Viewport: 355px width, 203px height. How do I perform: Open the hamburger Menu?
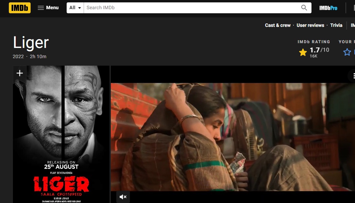click(x=48, y=7)
